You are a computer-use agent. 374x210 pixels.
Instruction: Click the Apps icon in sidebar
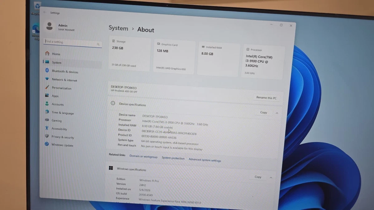[47, 96]
